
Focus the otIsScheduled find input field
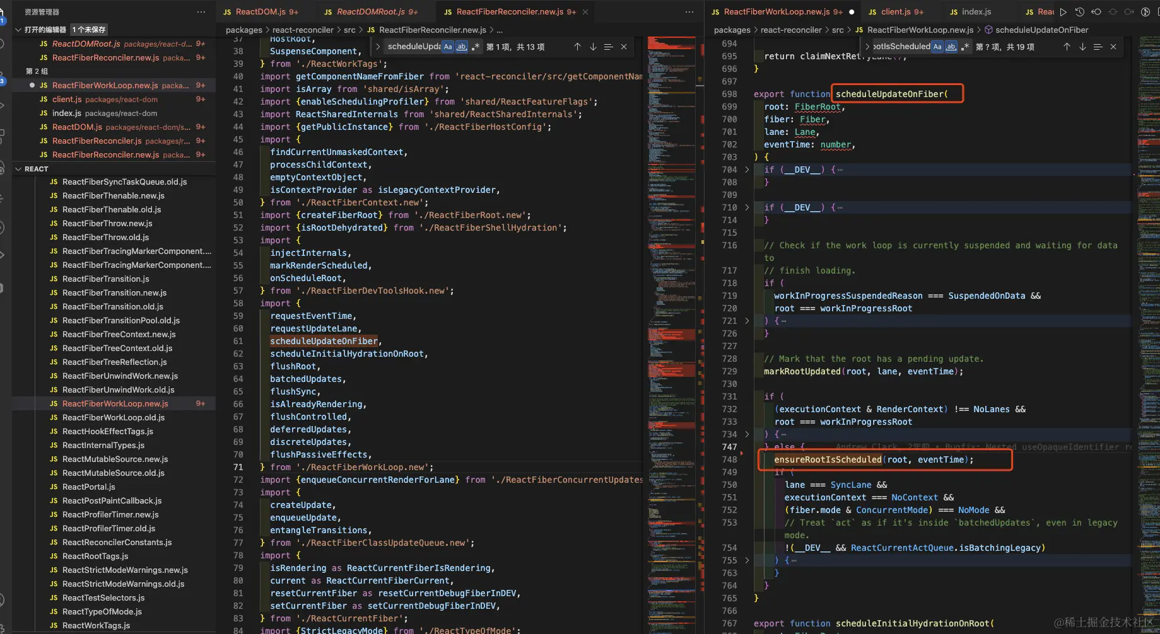[x=902, y=47]
